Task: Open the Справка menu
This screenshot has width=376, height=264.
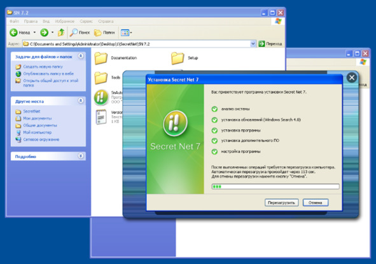Action: 106,22
